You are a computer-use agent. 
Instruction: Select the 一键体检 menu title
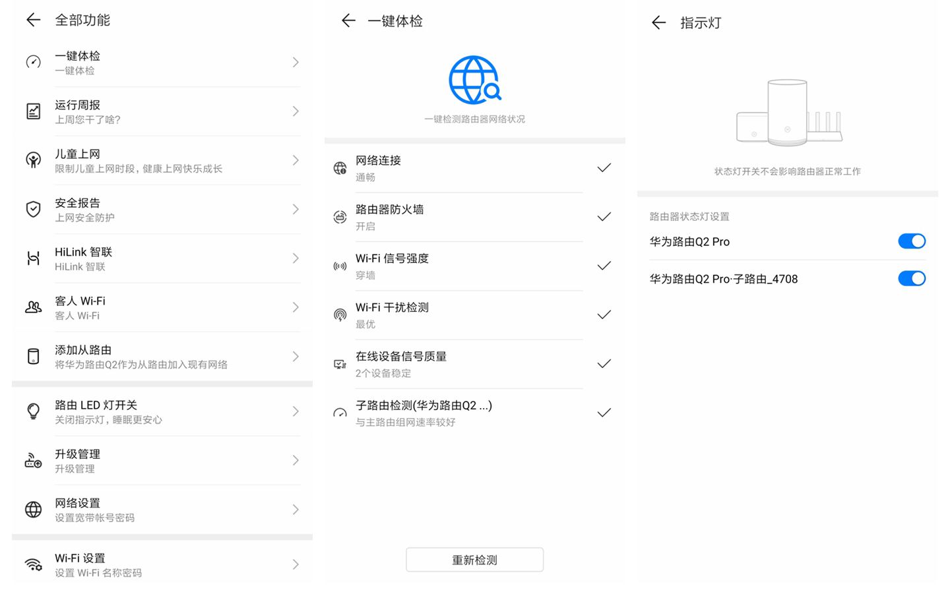tap(77, 56)
